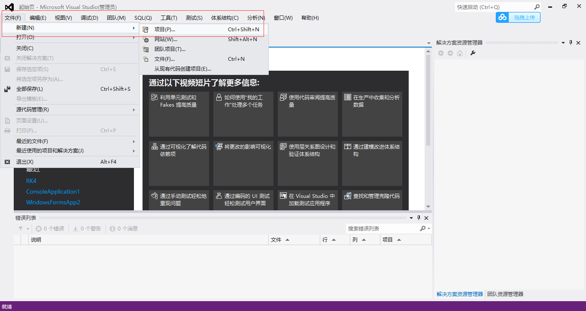Image resolution: width=586 pixels, height=311 pixels.
Task: Click the back arrow in Solution Explorer
Action: coord(441,53)
